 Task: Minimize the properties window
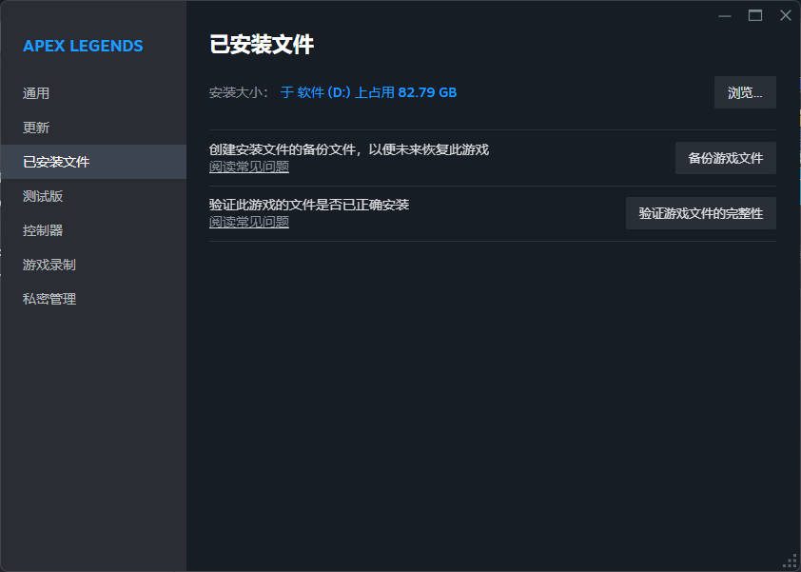point(724,16)
